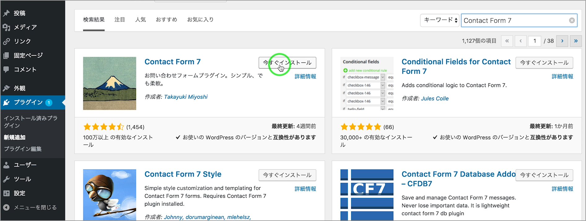This screenshot has width=586, height=221.
Task: Click the 1,127個の項目 item count text
Action: click(479, 41)
